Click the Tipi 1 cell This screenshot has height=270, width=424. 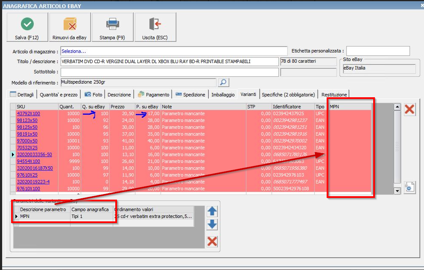pyautogui.click(x=92, y=216)
